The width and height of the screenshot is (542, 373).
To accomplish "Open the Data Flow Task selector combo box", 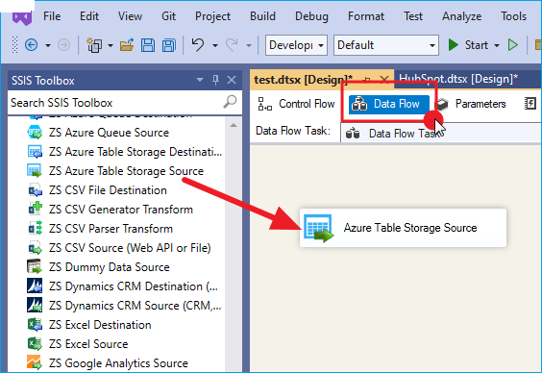I will tap(441, 133).
